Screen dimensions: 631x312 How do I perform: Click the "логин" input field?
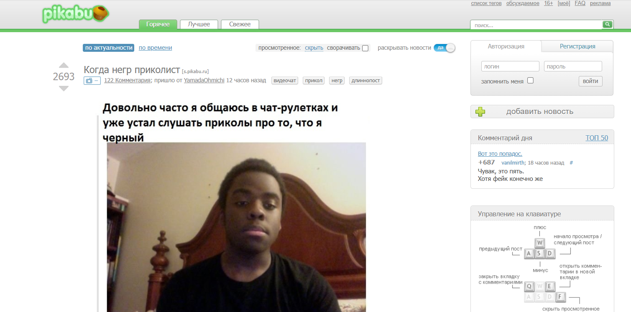510,66
